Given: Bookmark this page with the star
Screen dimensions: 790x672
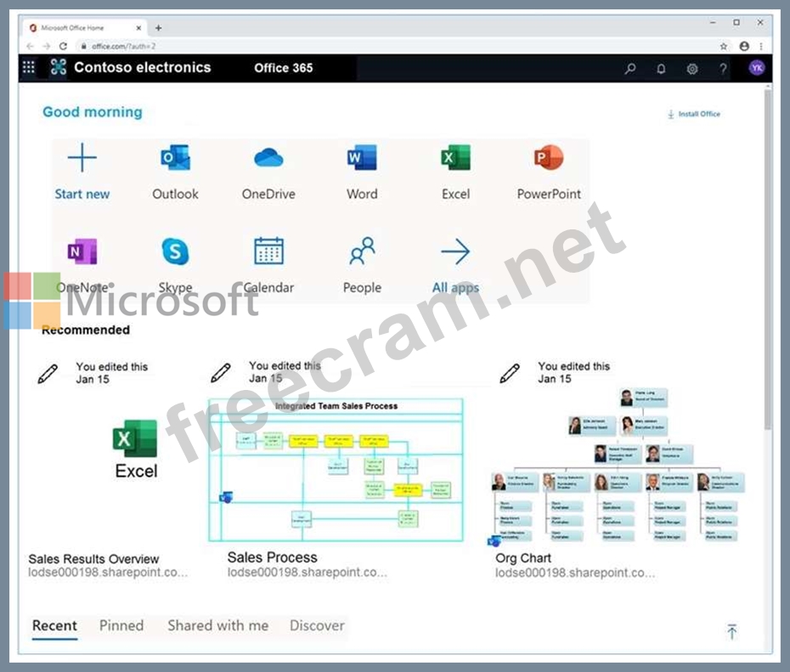Looking at the screenshot, I should pos(724,47).
